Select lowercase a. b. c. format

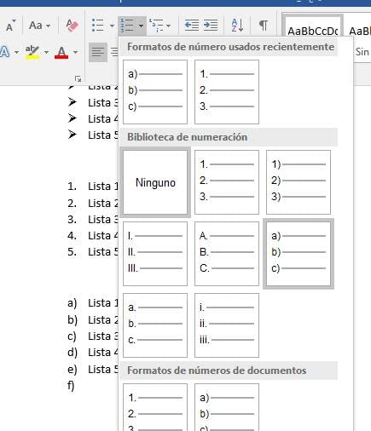(155, 325)
